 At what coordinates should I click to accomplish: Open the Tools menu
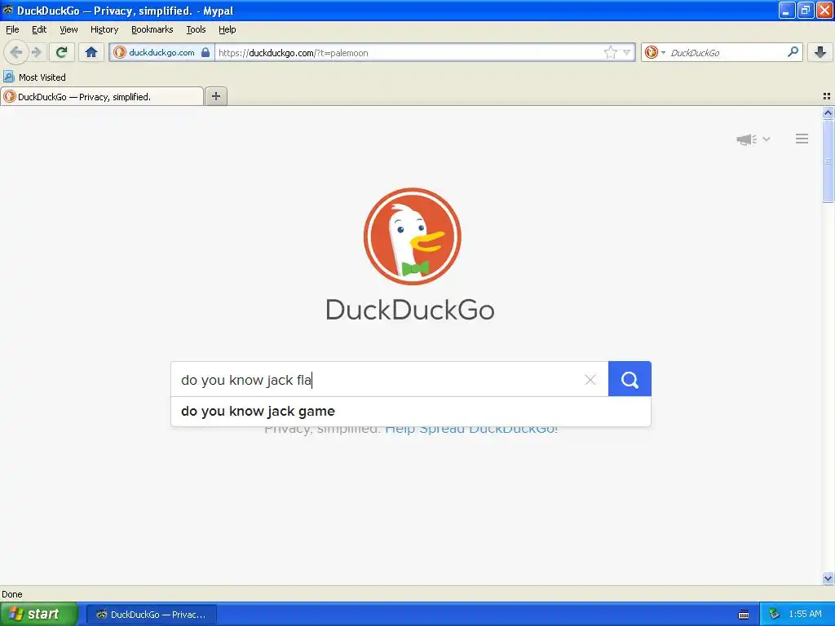(x=196, y=29)
